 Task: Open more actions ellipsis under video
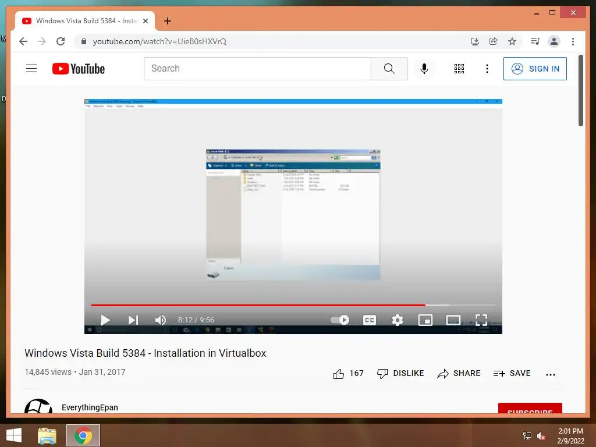coord(551,374)
